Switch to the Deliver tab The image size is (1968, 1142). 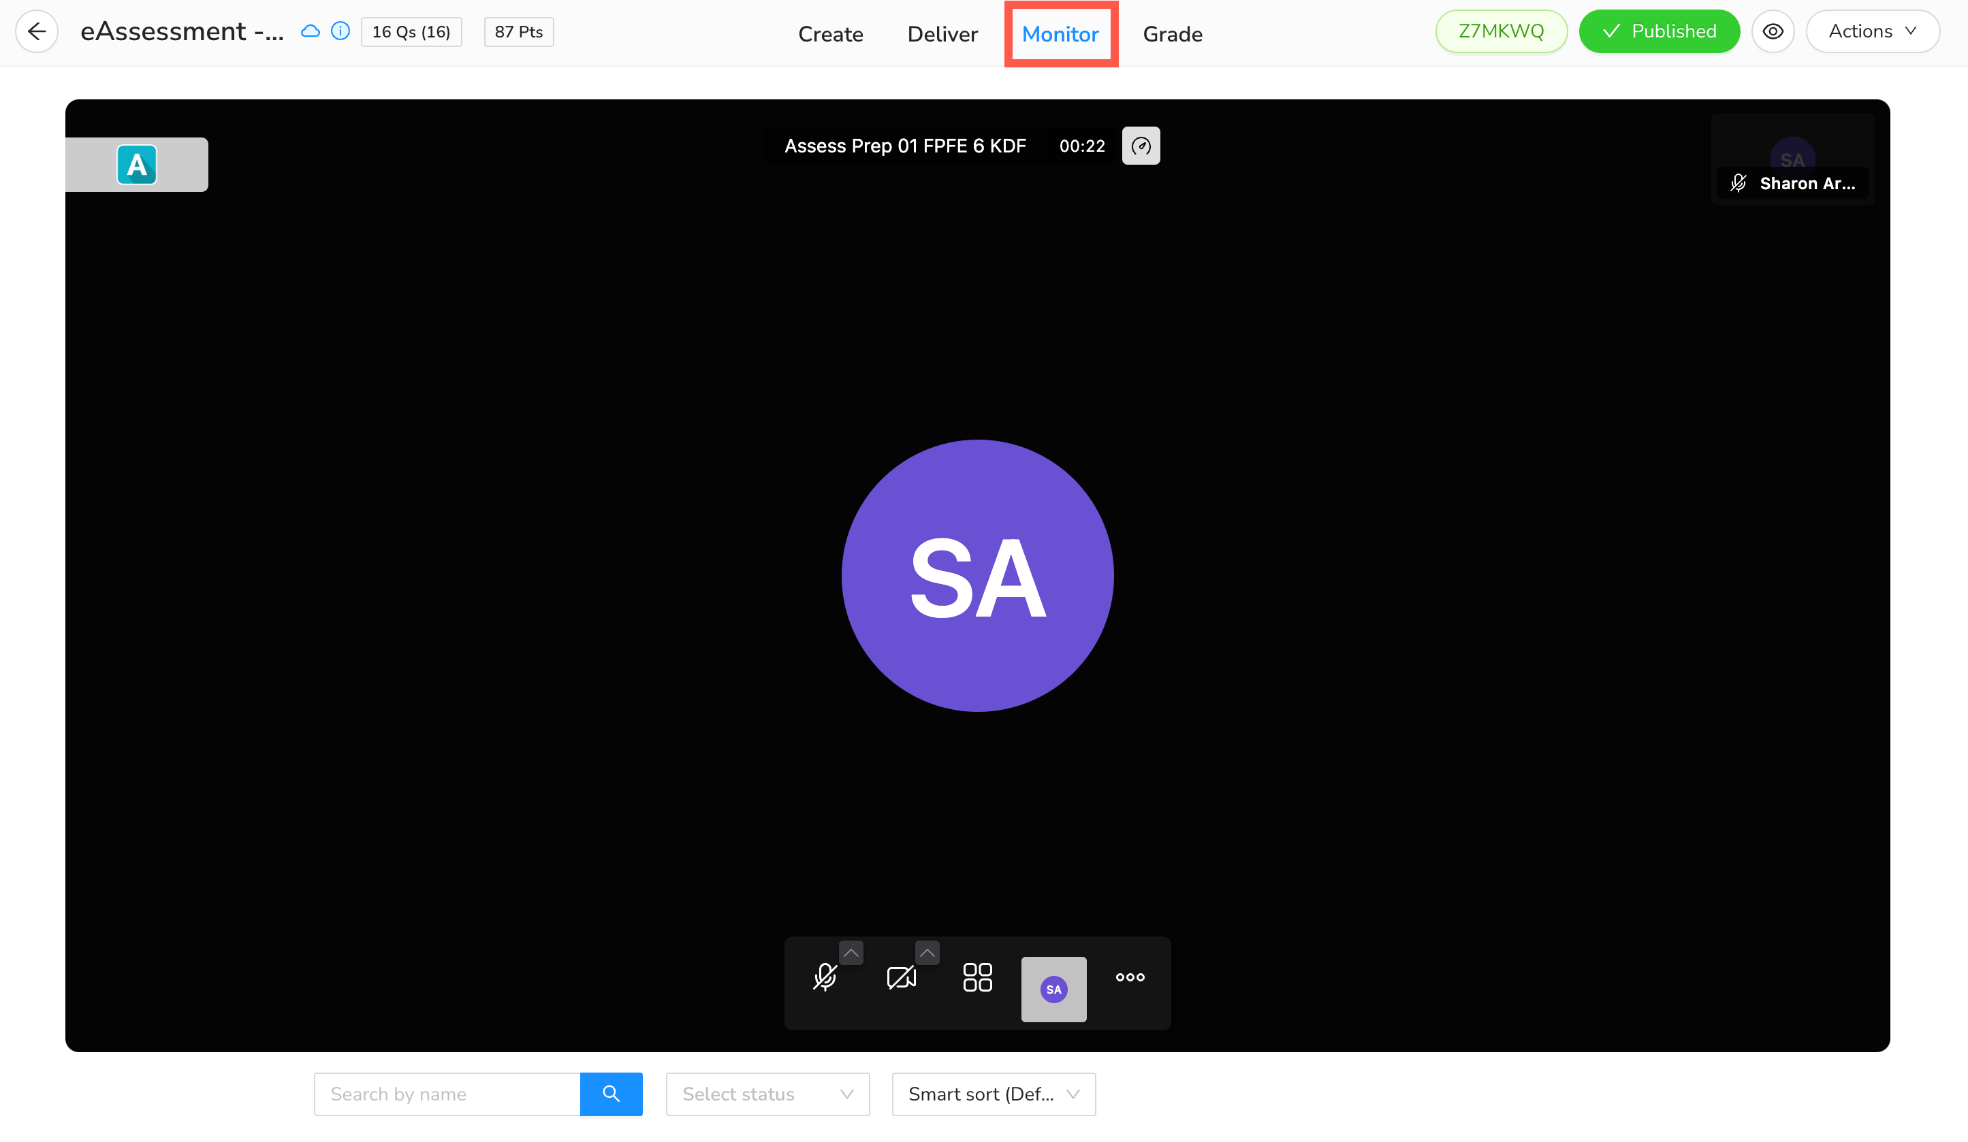(x=942, y=34)
